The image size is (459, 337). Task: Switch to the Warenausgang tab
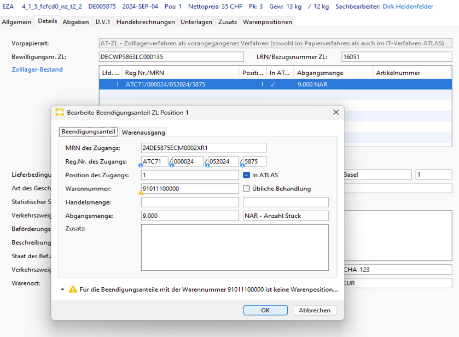tap(143, 132)
